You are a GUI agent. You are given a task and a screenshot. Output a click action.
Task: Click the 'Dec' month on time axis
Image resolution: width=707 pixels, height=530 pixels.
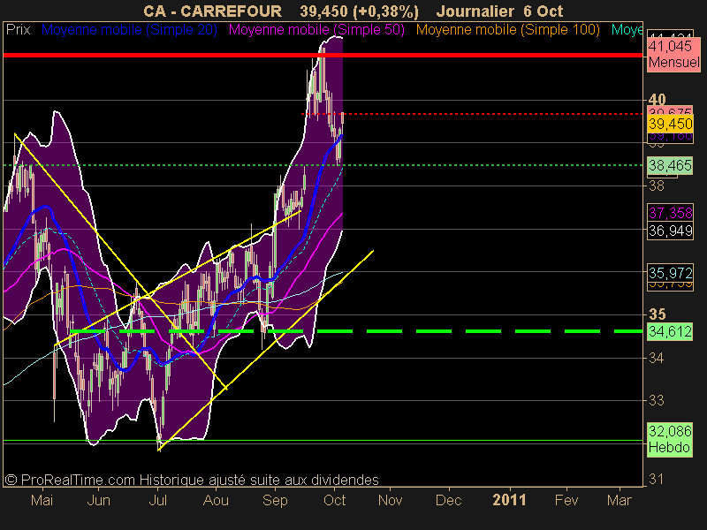point(449,500)
